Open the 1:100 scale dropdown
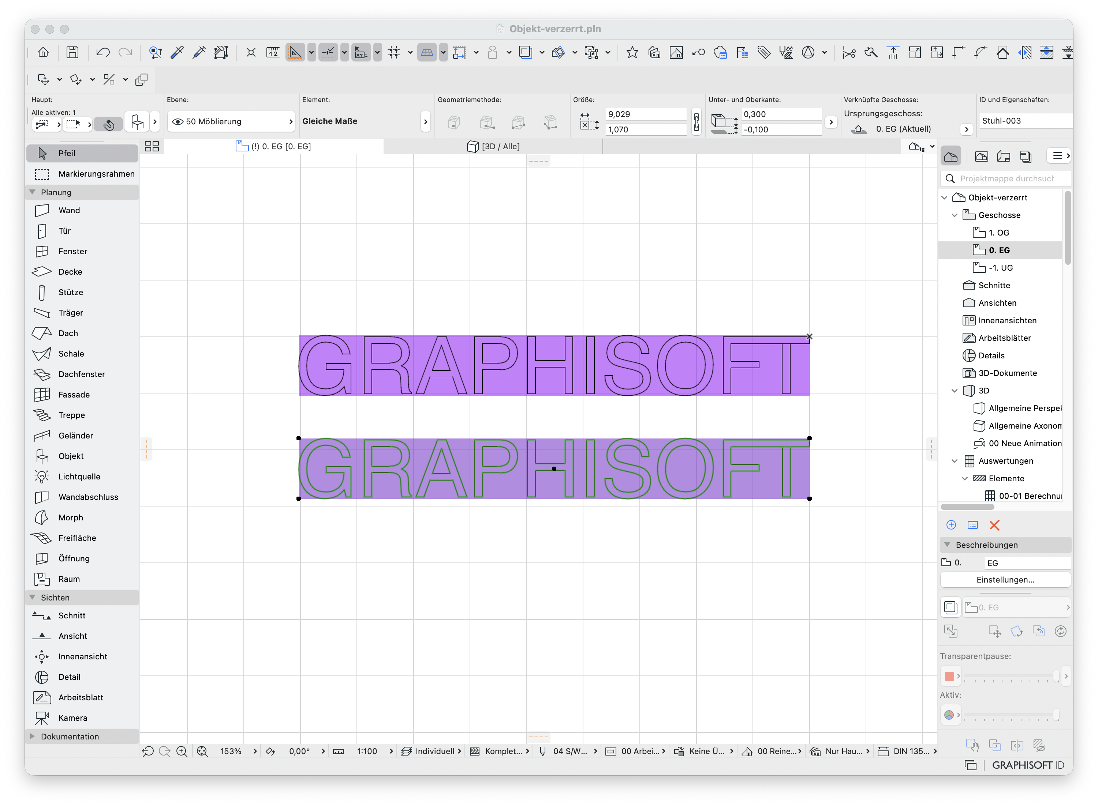This screenshot has width=1098, height=806. pos(391,752)
